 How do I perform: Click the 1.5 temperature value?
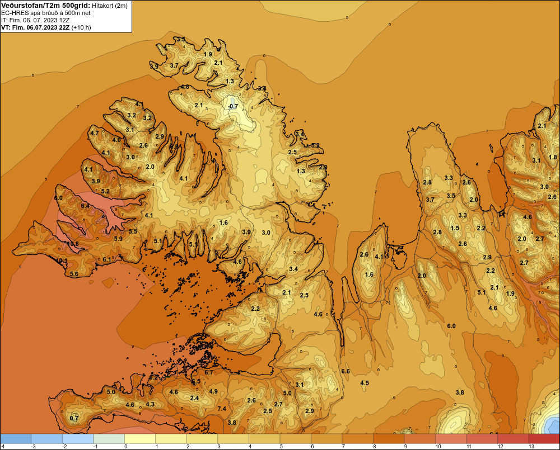pos(455,228)
